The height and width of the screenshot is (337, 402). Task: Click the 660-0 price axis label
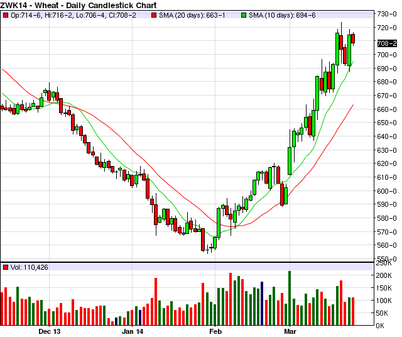click(x=387, y=109)
